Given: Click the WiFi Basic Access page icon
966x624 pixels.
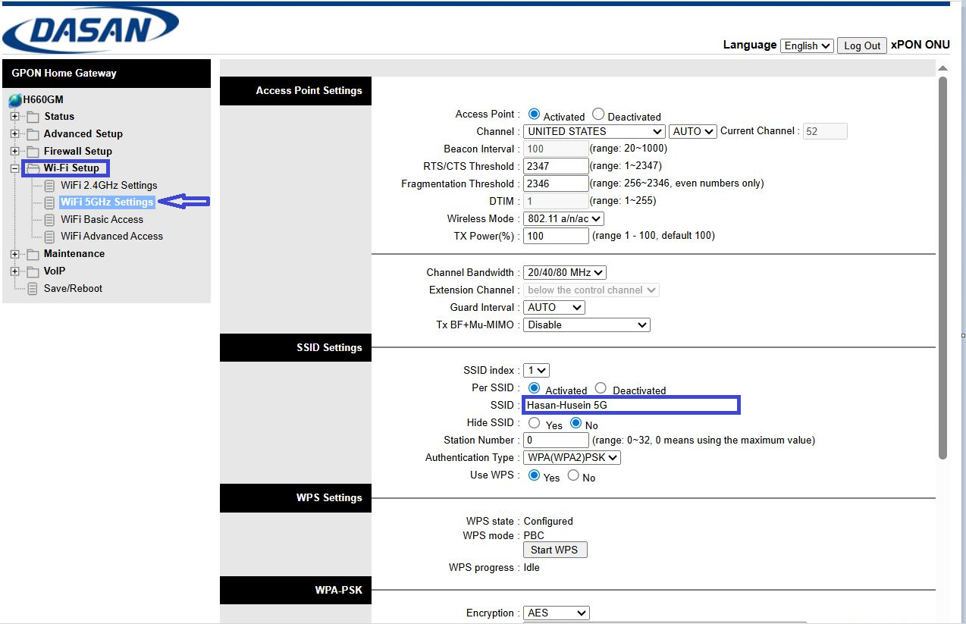Looking at the screenshot, I should 50,220.
